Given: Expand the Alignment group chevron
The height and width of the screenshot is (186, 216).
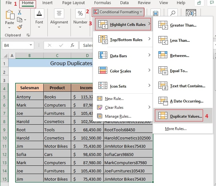Looking at the screenshot, I should click(x=59, y=27).
